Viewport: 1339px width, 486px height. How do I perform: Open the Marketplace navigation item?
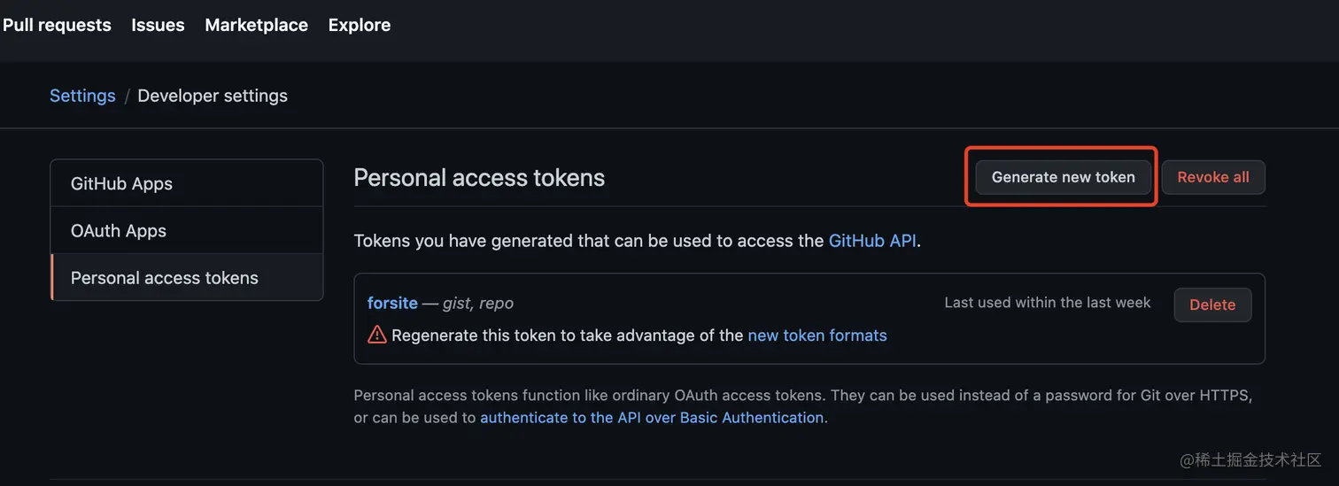[x=256, y=25]
